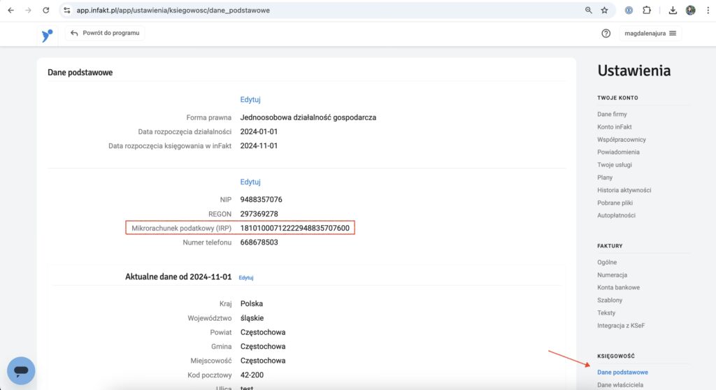Go to Integracja z KSeF settings

[622, 325]
